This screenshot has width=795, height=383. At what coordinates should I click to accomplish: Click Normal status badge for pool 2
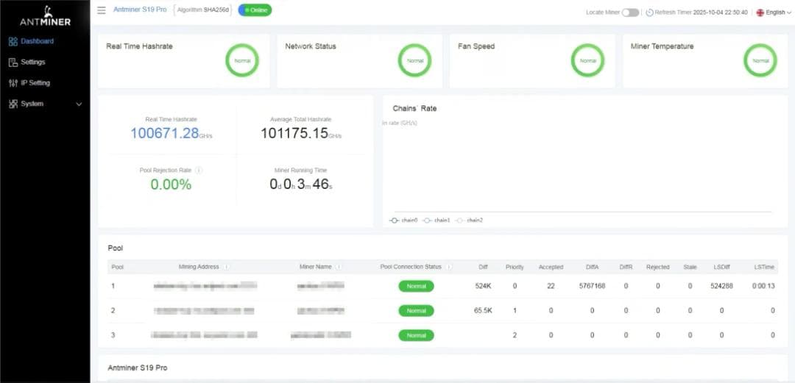tap(416, 310)
